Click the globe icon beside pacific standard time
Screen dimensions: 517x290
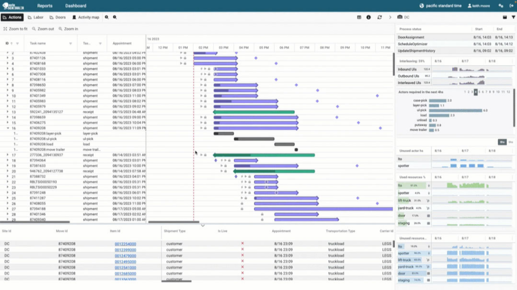tap(422, 6)
